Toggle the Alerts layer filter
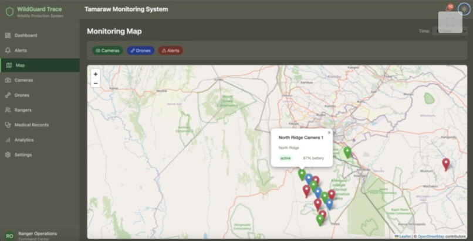 [x=170, y=50]
